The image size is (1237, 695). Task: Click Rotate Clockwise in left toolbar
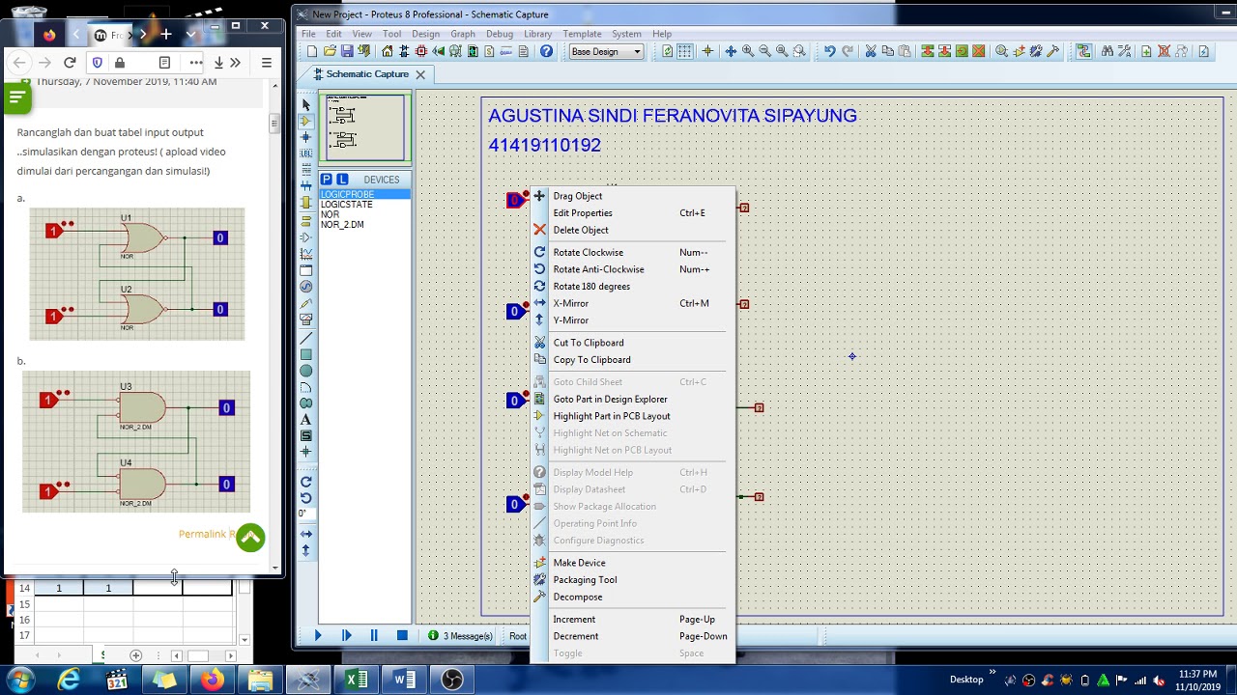click(306, 482)
